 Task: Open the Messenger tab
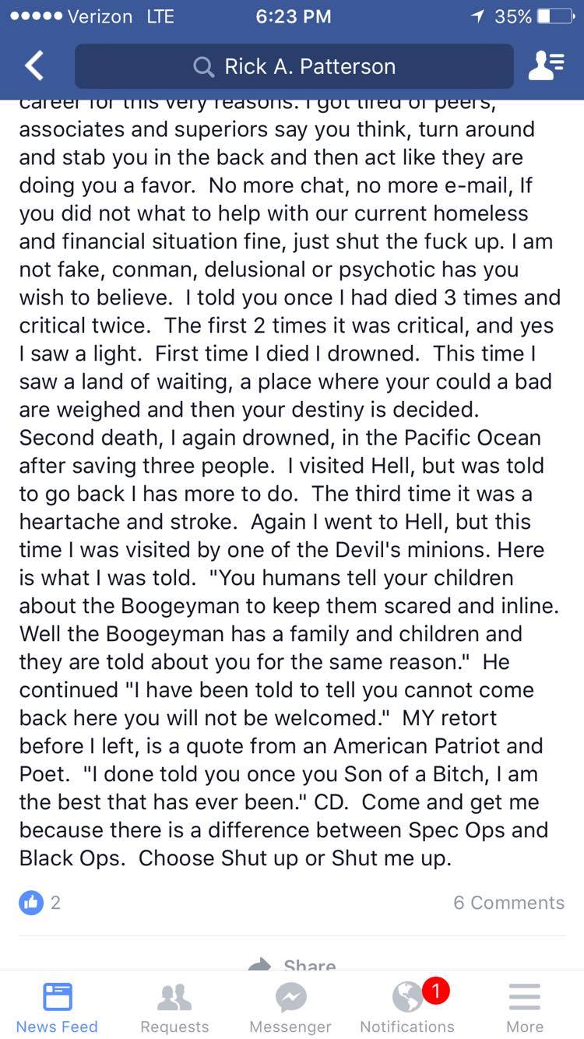pos(290,1007)
